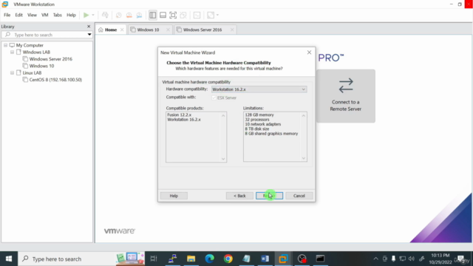This screenshot has width=473, height=266.
Task: Open the power options dropdown arrow
Action: (x=93, y=15)
